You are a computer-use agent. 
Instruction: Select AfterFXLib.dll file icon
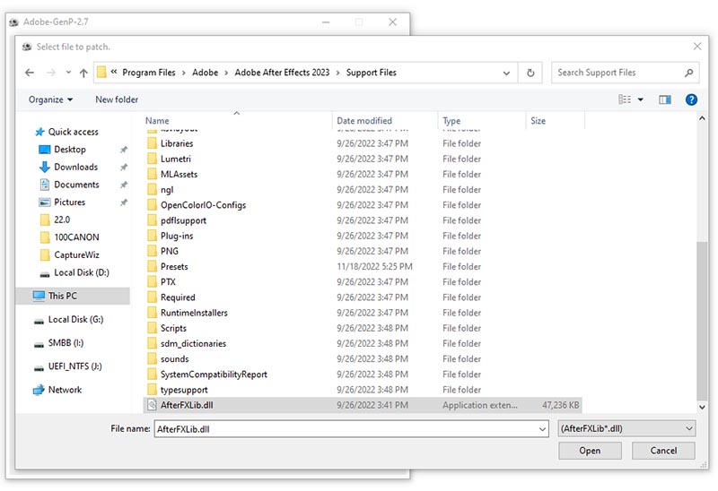click(153, 405)
